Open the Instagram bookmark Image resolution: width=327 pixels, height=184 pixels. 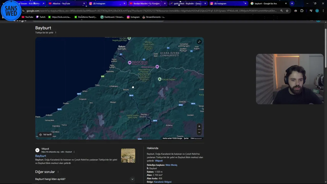133,17
